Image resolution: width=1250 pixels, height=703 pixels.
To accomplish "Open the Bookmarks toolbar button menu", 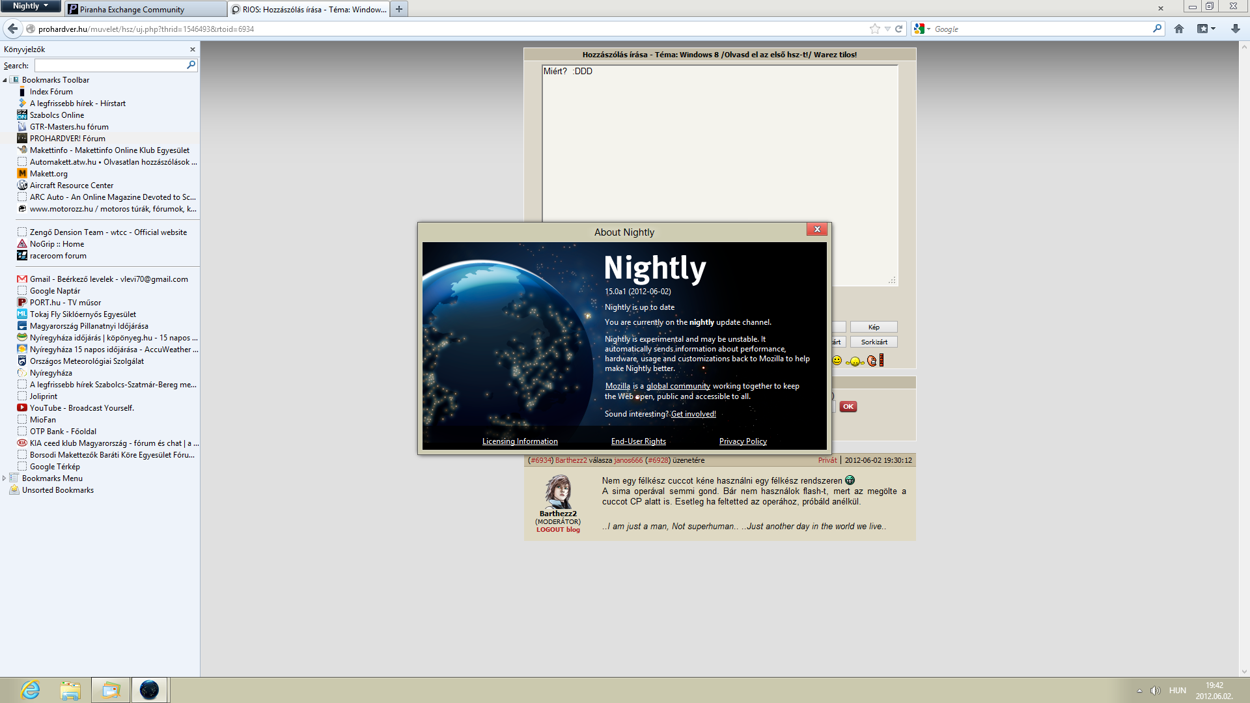I will click(1206, 29).
